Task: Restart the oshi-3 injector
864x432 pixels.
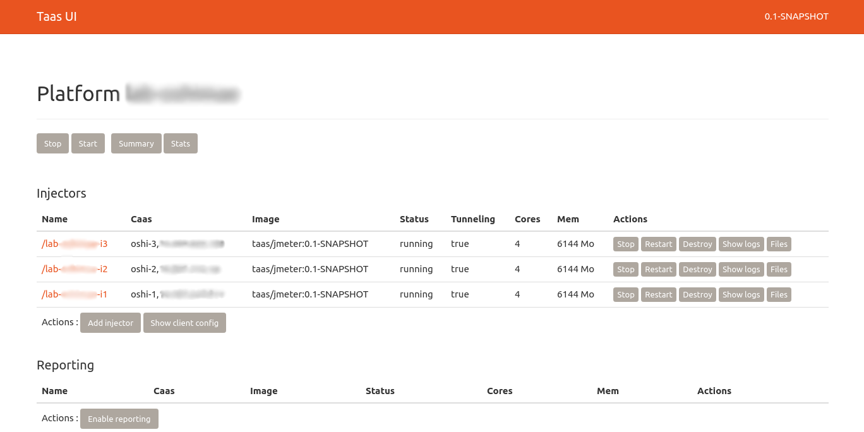Action: 658,244
